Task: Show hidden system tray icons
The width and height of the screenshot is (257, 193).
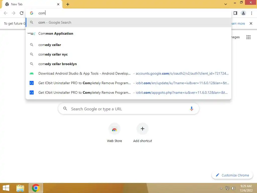Action: (x=221, y=188)
